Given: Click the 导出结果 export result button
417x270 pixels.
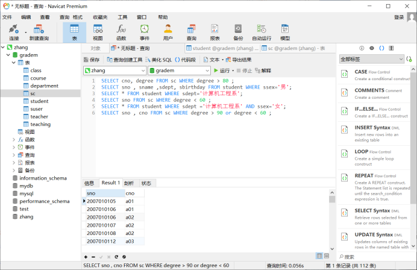Looking at the screenshot, I should pos(239,60).
